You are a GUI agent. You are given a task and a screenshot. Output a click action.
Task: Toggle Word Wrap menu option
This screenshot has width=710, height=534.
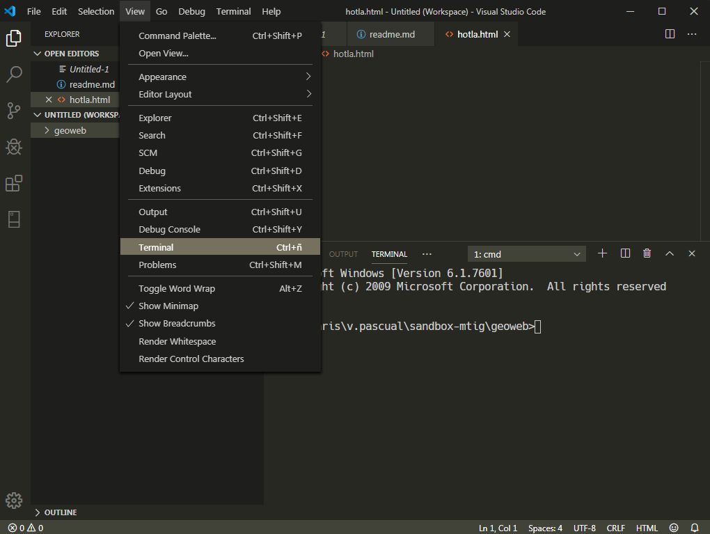coord(220,288)
